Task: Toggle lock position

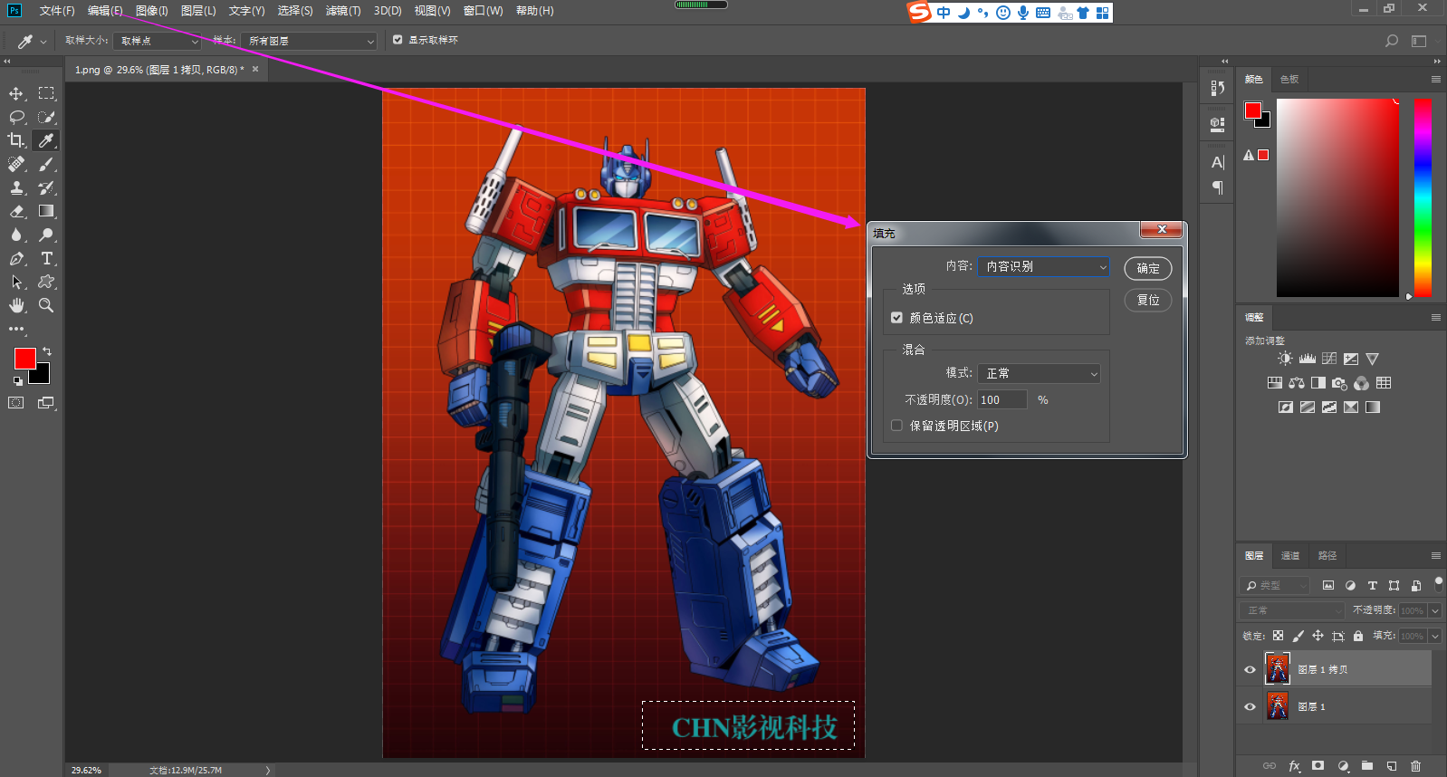Action: 1318,636
